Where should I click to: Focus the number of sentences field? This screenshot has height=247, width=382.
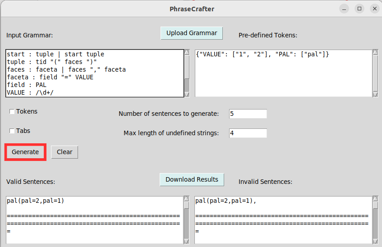(248, 114)
